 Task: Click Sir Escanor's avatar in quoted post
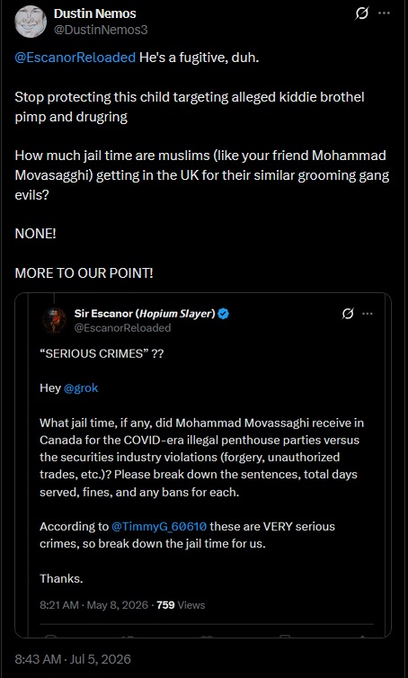pyautogui.click(x=55, y=320)
